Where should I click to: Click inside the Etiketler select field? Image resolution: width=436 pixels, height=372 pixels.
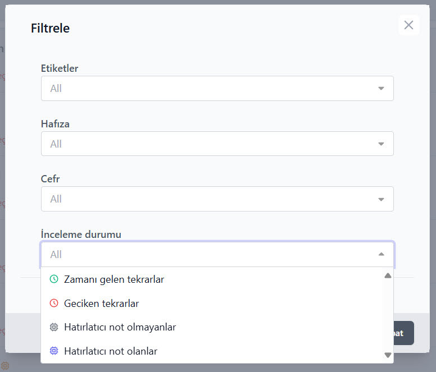tap(208, 89)
